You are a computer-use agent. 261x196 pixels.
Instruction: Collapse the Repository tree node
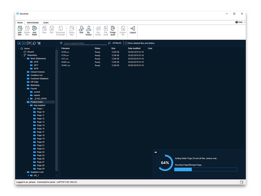point(22,55)
